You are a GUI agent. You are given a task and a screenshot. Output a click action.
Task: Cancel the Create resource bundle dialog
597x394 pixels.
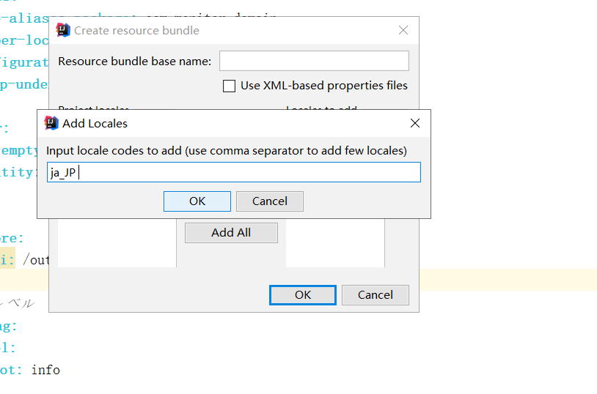click(x=376, y=295)
